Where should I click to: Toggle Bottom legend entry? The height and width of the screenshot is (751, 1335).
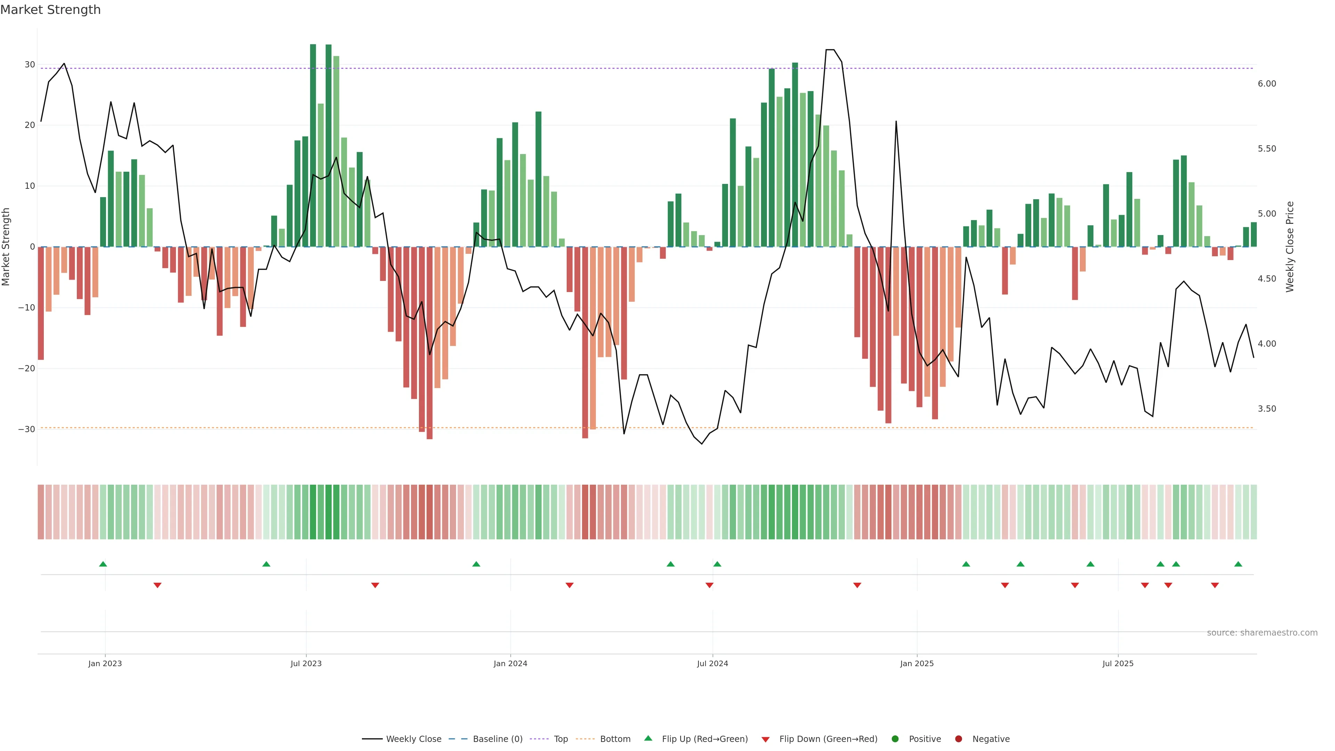(615, 739)
